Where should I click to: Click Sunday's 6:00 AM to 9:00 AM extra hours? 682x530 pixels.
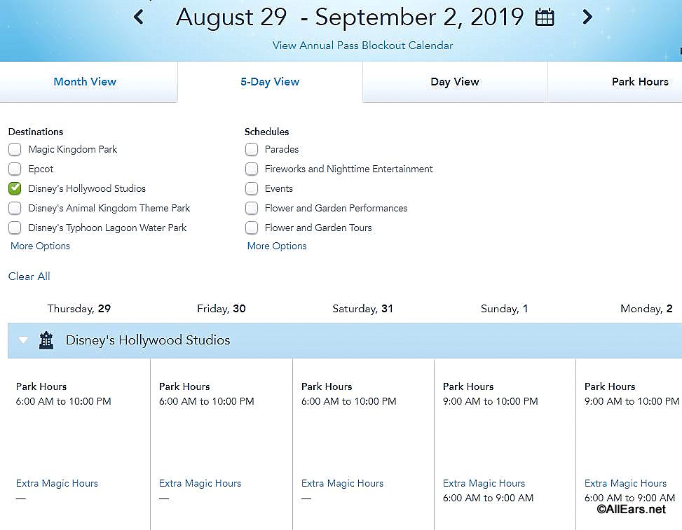pos(488,498)
